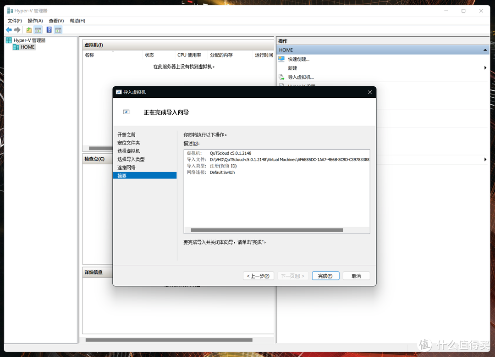
Task: Click the Back arrow toolbar icon
Action: 9,30
